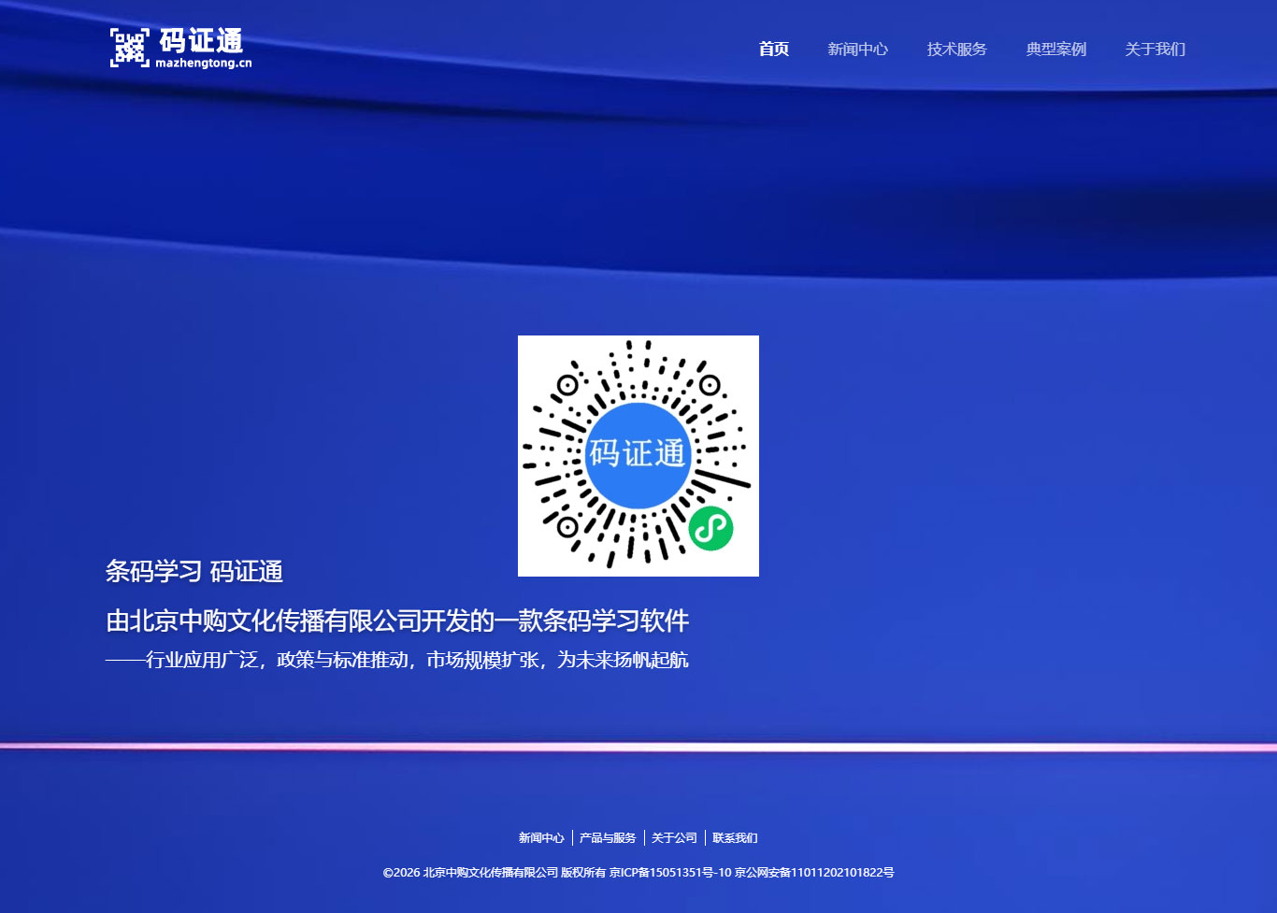Click the 条码学习 码证通 heading

click(x=194, y=571)
